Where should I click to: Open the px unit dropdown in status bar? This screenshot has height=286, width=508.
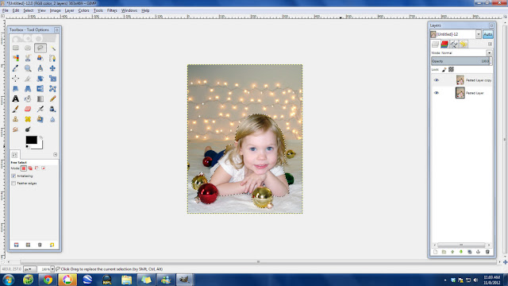point(29,269)
